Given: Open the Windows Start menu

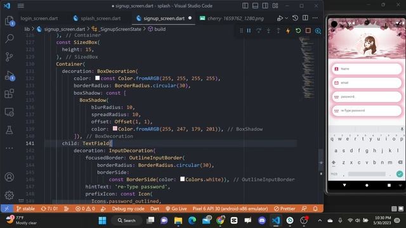Looking at the screenshot, I should coord(102,220).
